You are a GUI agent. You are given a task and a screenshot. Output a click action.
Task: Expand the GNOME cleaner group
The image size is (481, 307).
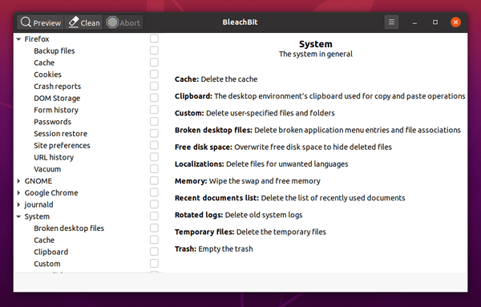point(18,181)
